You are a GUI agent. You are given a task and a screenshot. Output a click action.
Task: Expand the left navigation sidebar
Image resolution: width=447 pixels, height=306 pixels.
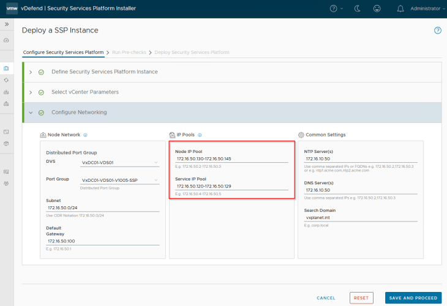[6, 24]
